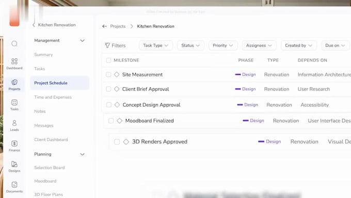Click the DEPENDS ON column header
The image size is (351, 198).
(312, 60)
